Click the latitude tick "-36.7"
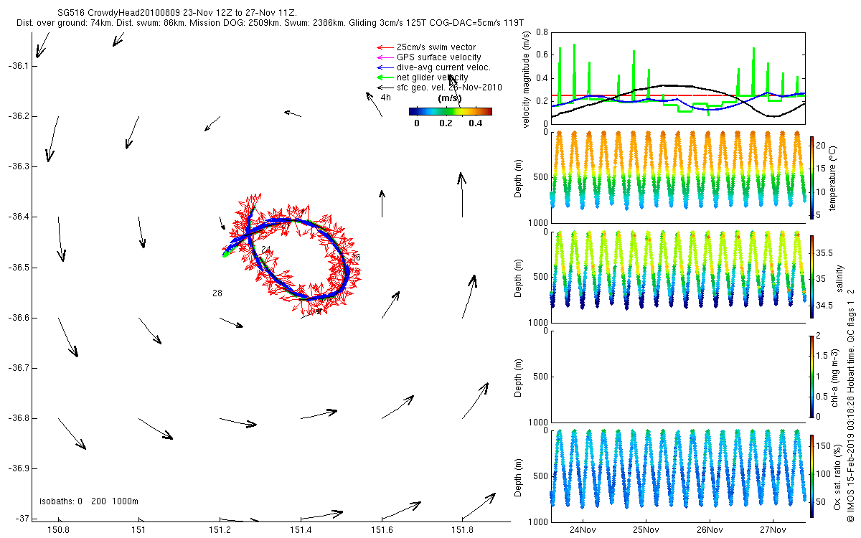The height and width of the screenshot is (538, 861). coord(17,368)
